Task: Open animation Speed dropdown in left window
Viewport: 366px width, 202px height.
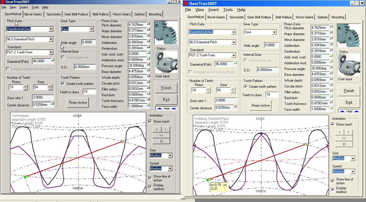Action: [x=170, y=169]
